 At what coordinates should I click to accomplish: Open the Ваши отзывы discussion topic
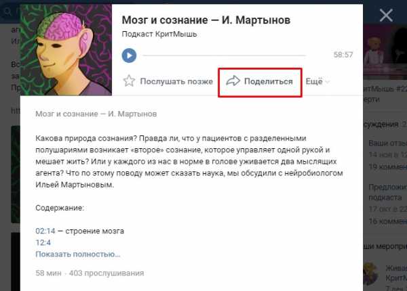[x=387, y=143]
